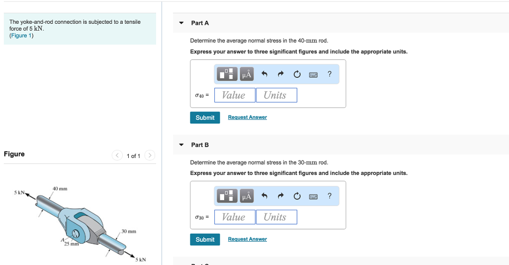Image resolution: width=509 pixels, height=265 pixels.
Task: Collapse the Part A section
Action: point(181,23)
